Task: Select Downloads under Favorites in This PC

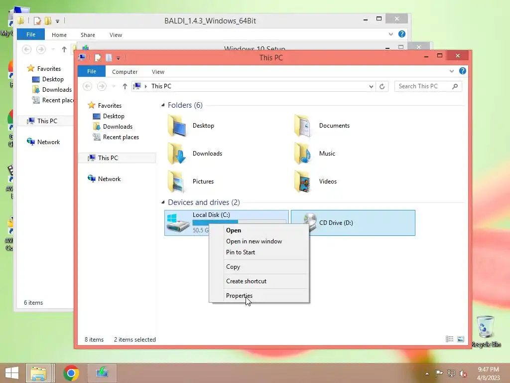Action: (x=118, y=126)
